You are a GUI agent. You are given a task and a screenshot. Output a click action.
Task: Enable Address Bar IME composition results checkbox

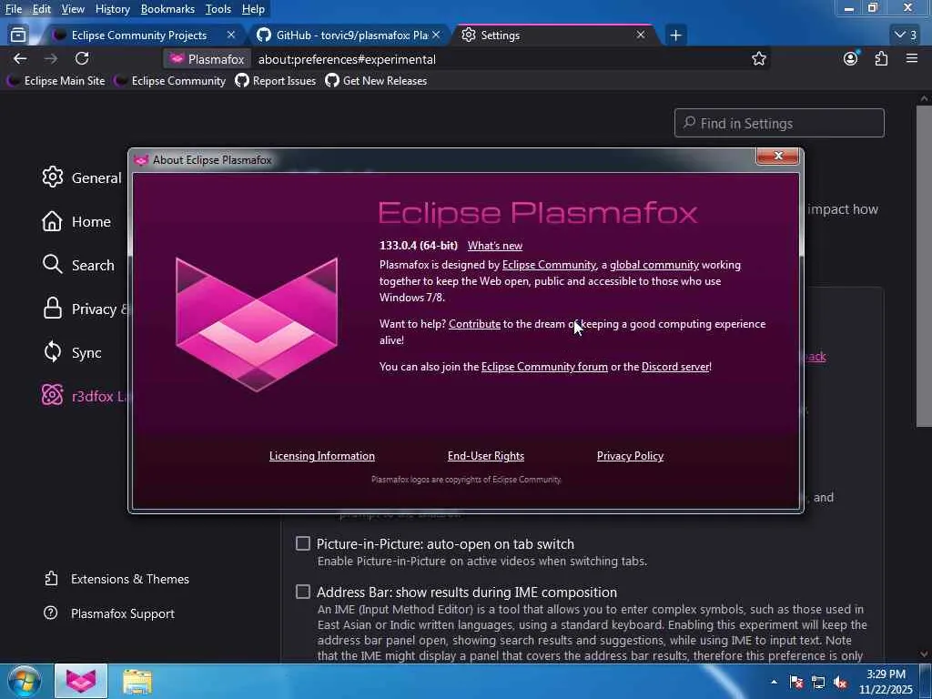coord(303,592)
